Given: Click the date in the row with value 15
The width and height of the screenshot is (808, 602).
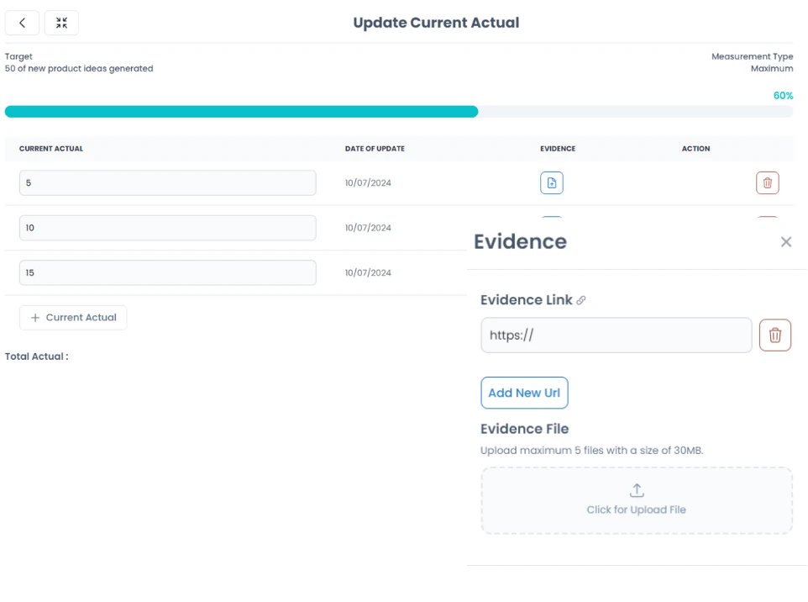Looking at the screenshot, I should (x=368, y=272).
